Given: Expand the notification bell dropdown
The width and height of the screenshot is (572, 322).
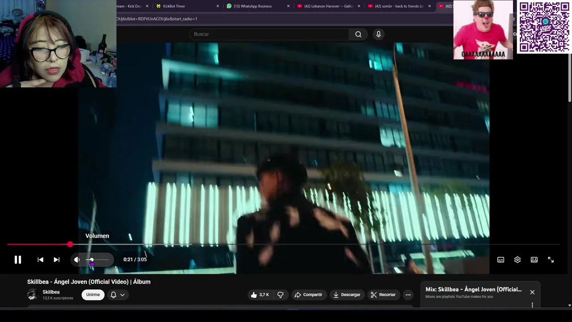Looking at the screenshot, I should pyautogui.click(x=118, y=295).
